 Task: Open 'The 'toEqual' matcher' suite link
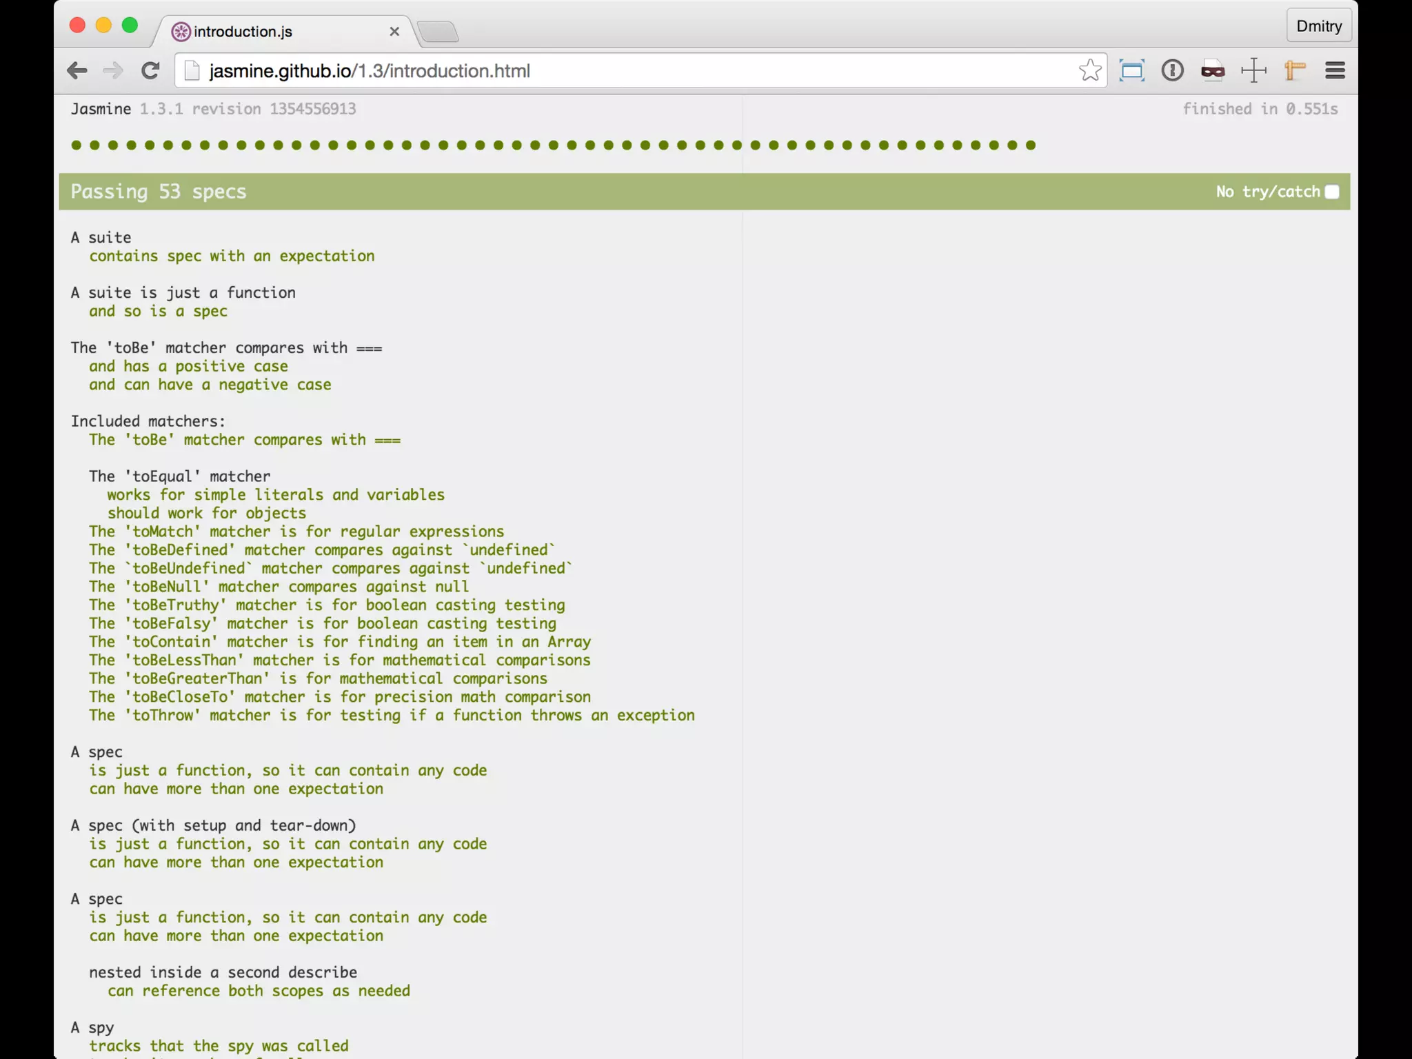click(x=179, y=476)
